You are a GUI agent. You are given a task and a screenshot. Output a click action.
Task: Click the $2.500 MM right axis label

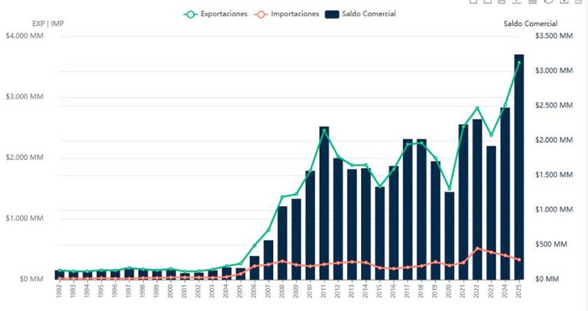(554, 105)
